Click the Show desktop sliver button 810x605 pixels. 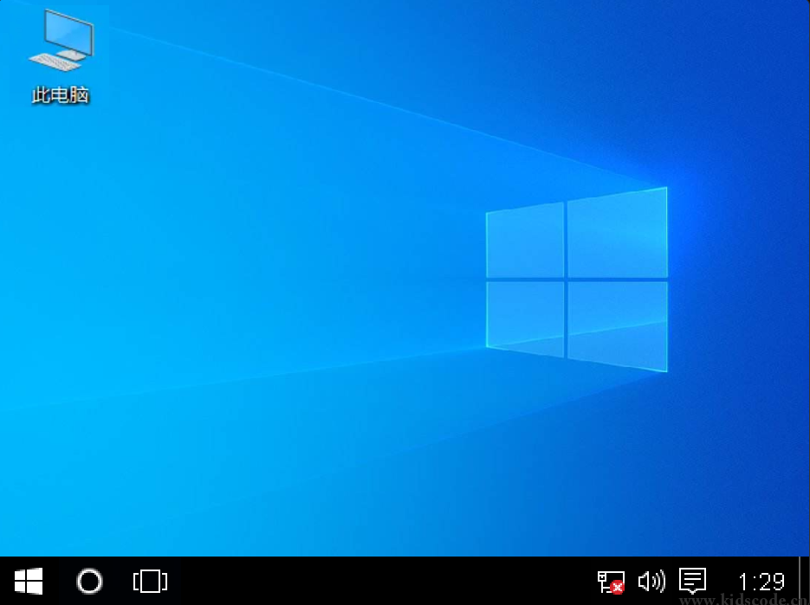pos(804,581)
